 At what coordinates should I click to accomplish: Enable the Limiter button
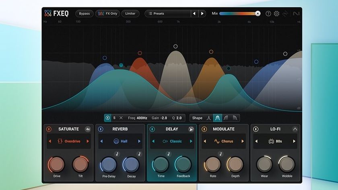point(130,14)
